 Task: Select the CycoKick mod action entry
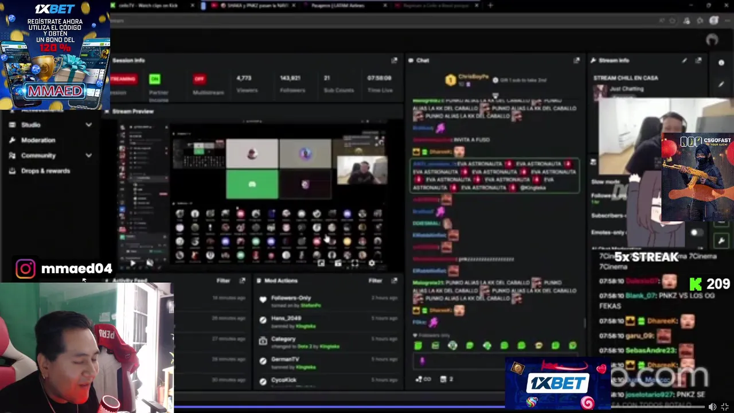328,380
